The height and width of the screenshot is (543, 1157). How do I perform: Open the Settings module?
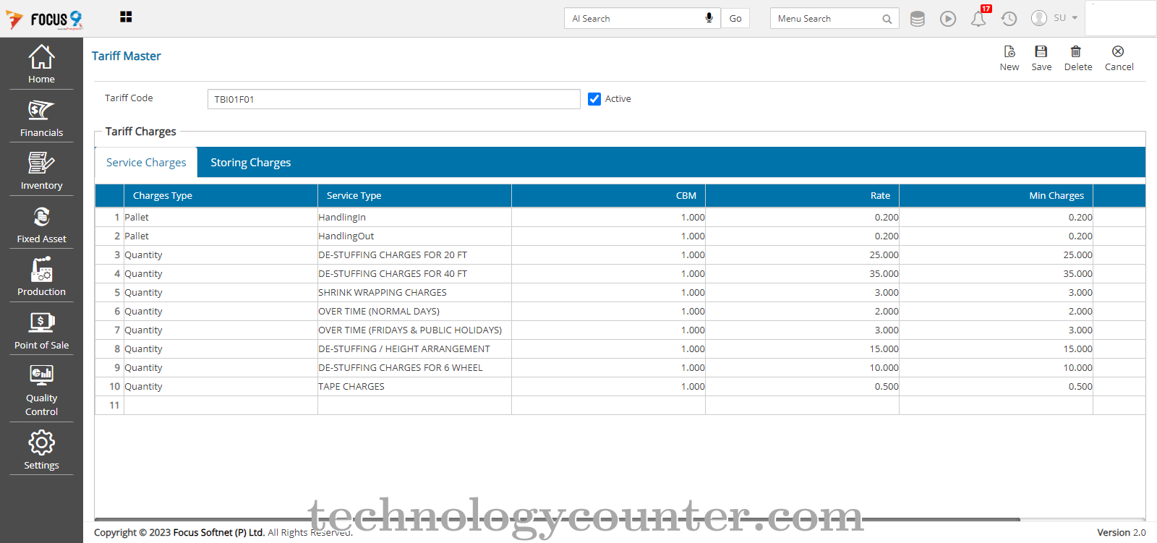(x=41, y=450)
